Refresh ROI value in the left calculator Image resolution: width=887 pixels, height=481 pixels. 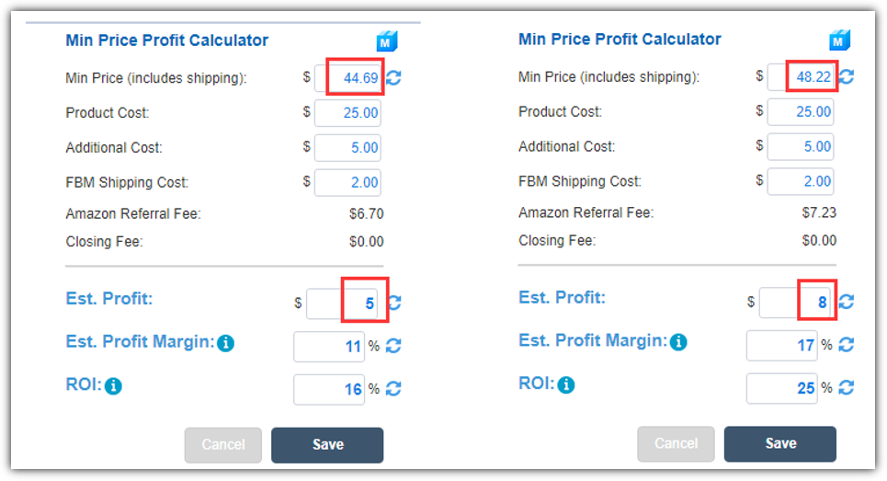393,389
